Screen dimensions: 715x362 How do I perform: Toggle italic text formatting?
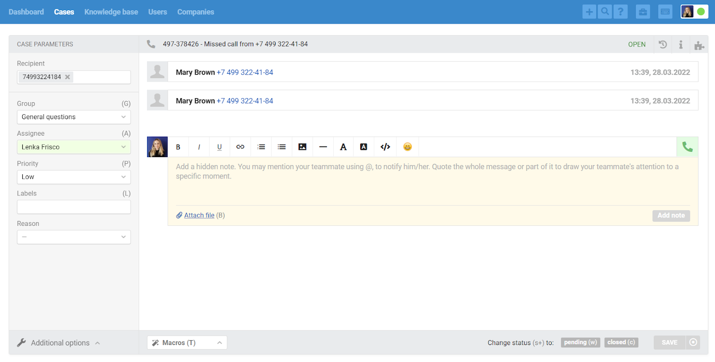[x=199, y=147]
